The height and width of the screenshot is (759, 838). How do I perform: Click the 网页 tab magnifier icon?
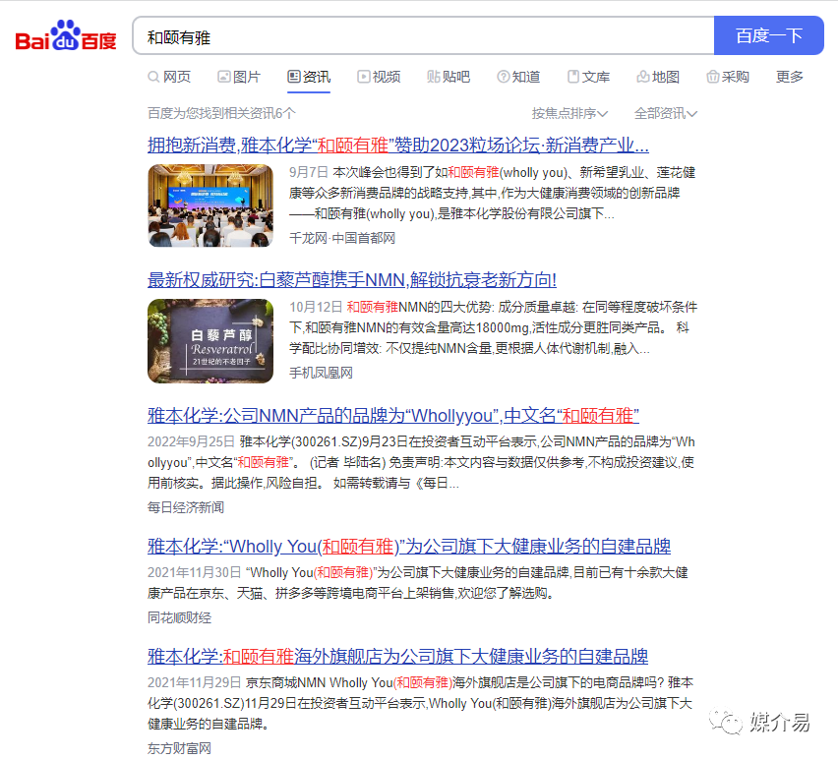[153, 77]
